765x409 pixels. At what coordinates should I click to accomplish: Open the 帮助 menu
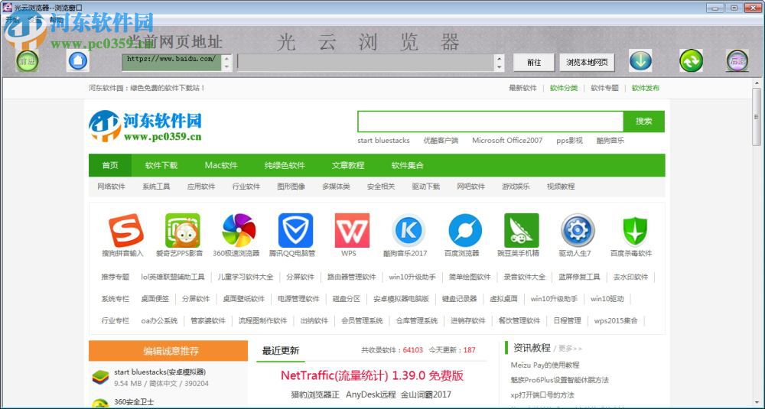(x=56, y=20)
